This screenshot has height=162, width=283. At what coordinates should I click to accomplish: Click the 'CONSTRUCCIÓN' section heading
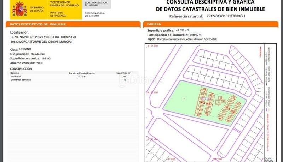[21, 69]
